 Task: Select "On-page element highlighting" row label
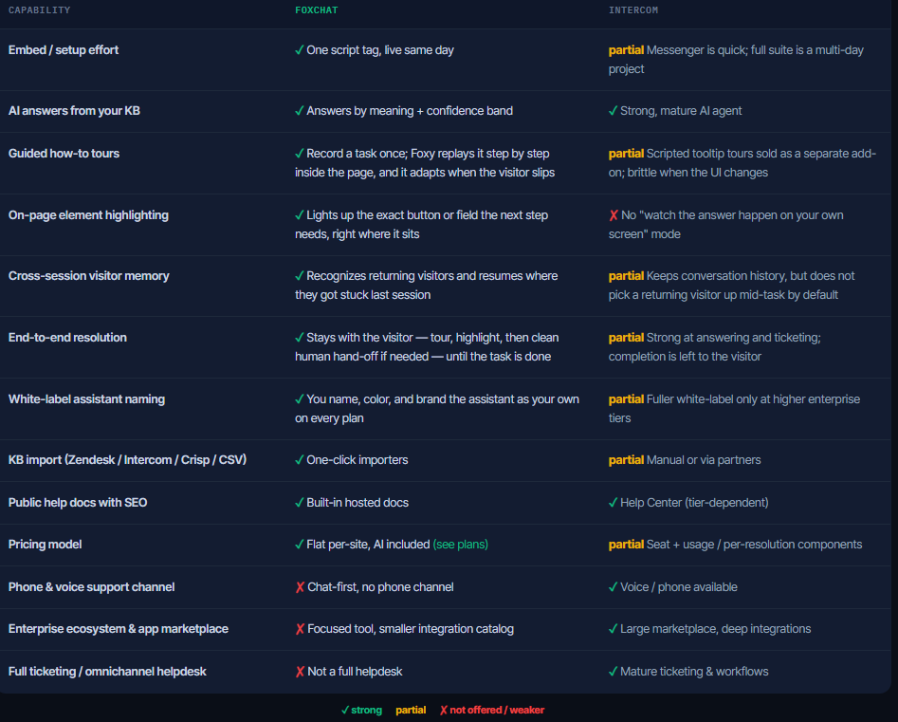click(x=88, y=214)
